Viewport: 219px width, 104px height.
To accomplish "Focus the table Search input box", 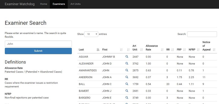I will click(x=202, y=34).
